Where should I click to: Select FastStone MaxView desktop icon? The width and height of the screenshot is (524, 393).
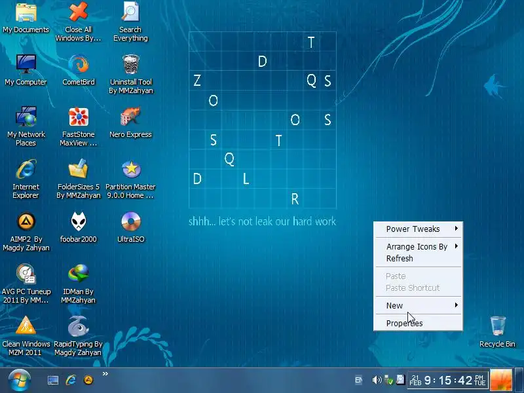[78, 126]
